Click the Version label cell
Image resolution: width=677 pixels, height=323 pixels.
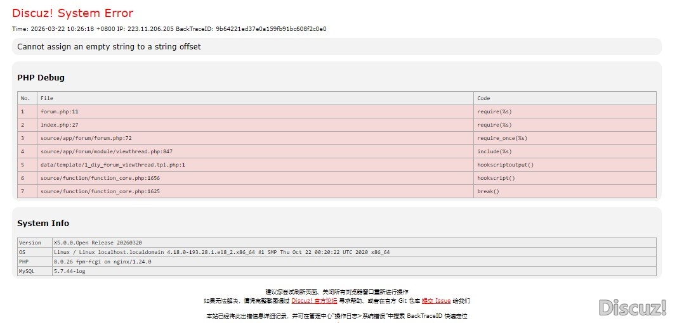pyautogui.click(x=34, y=243)
